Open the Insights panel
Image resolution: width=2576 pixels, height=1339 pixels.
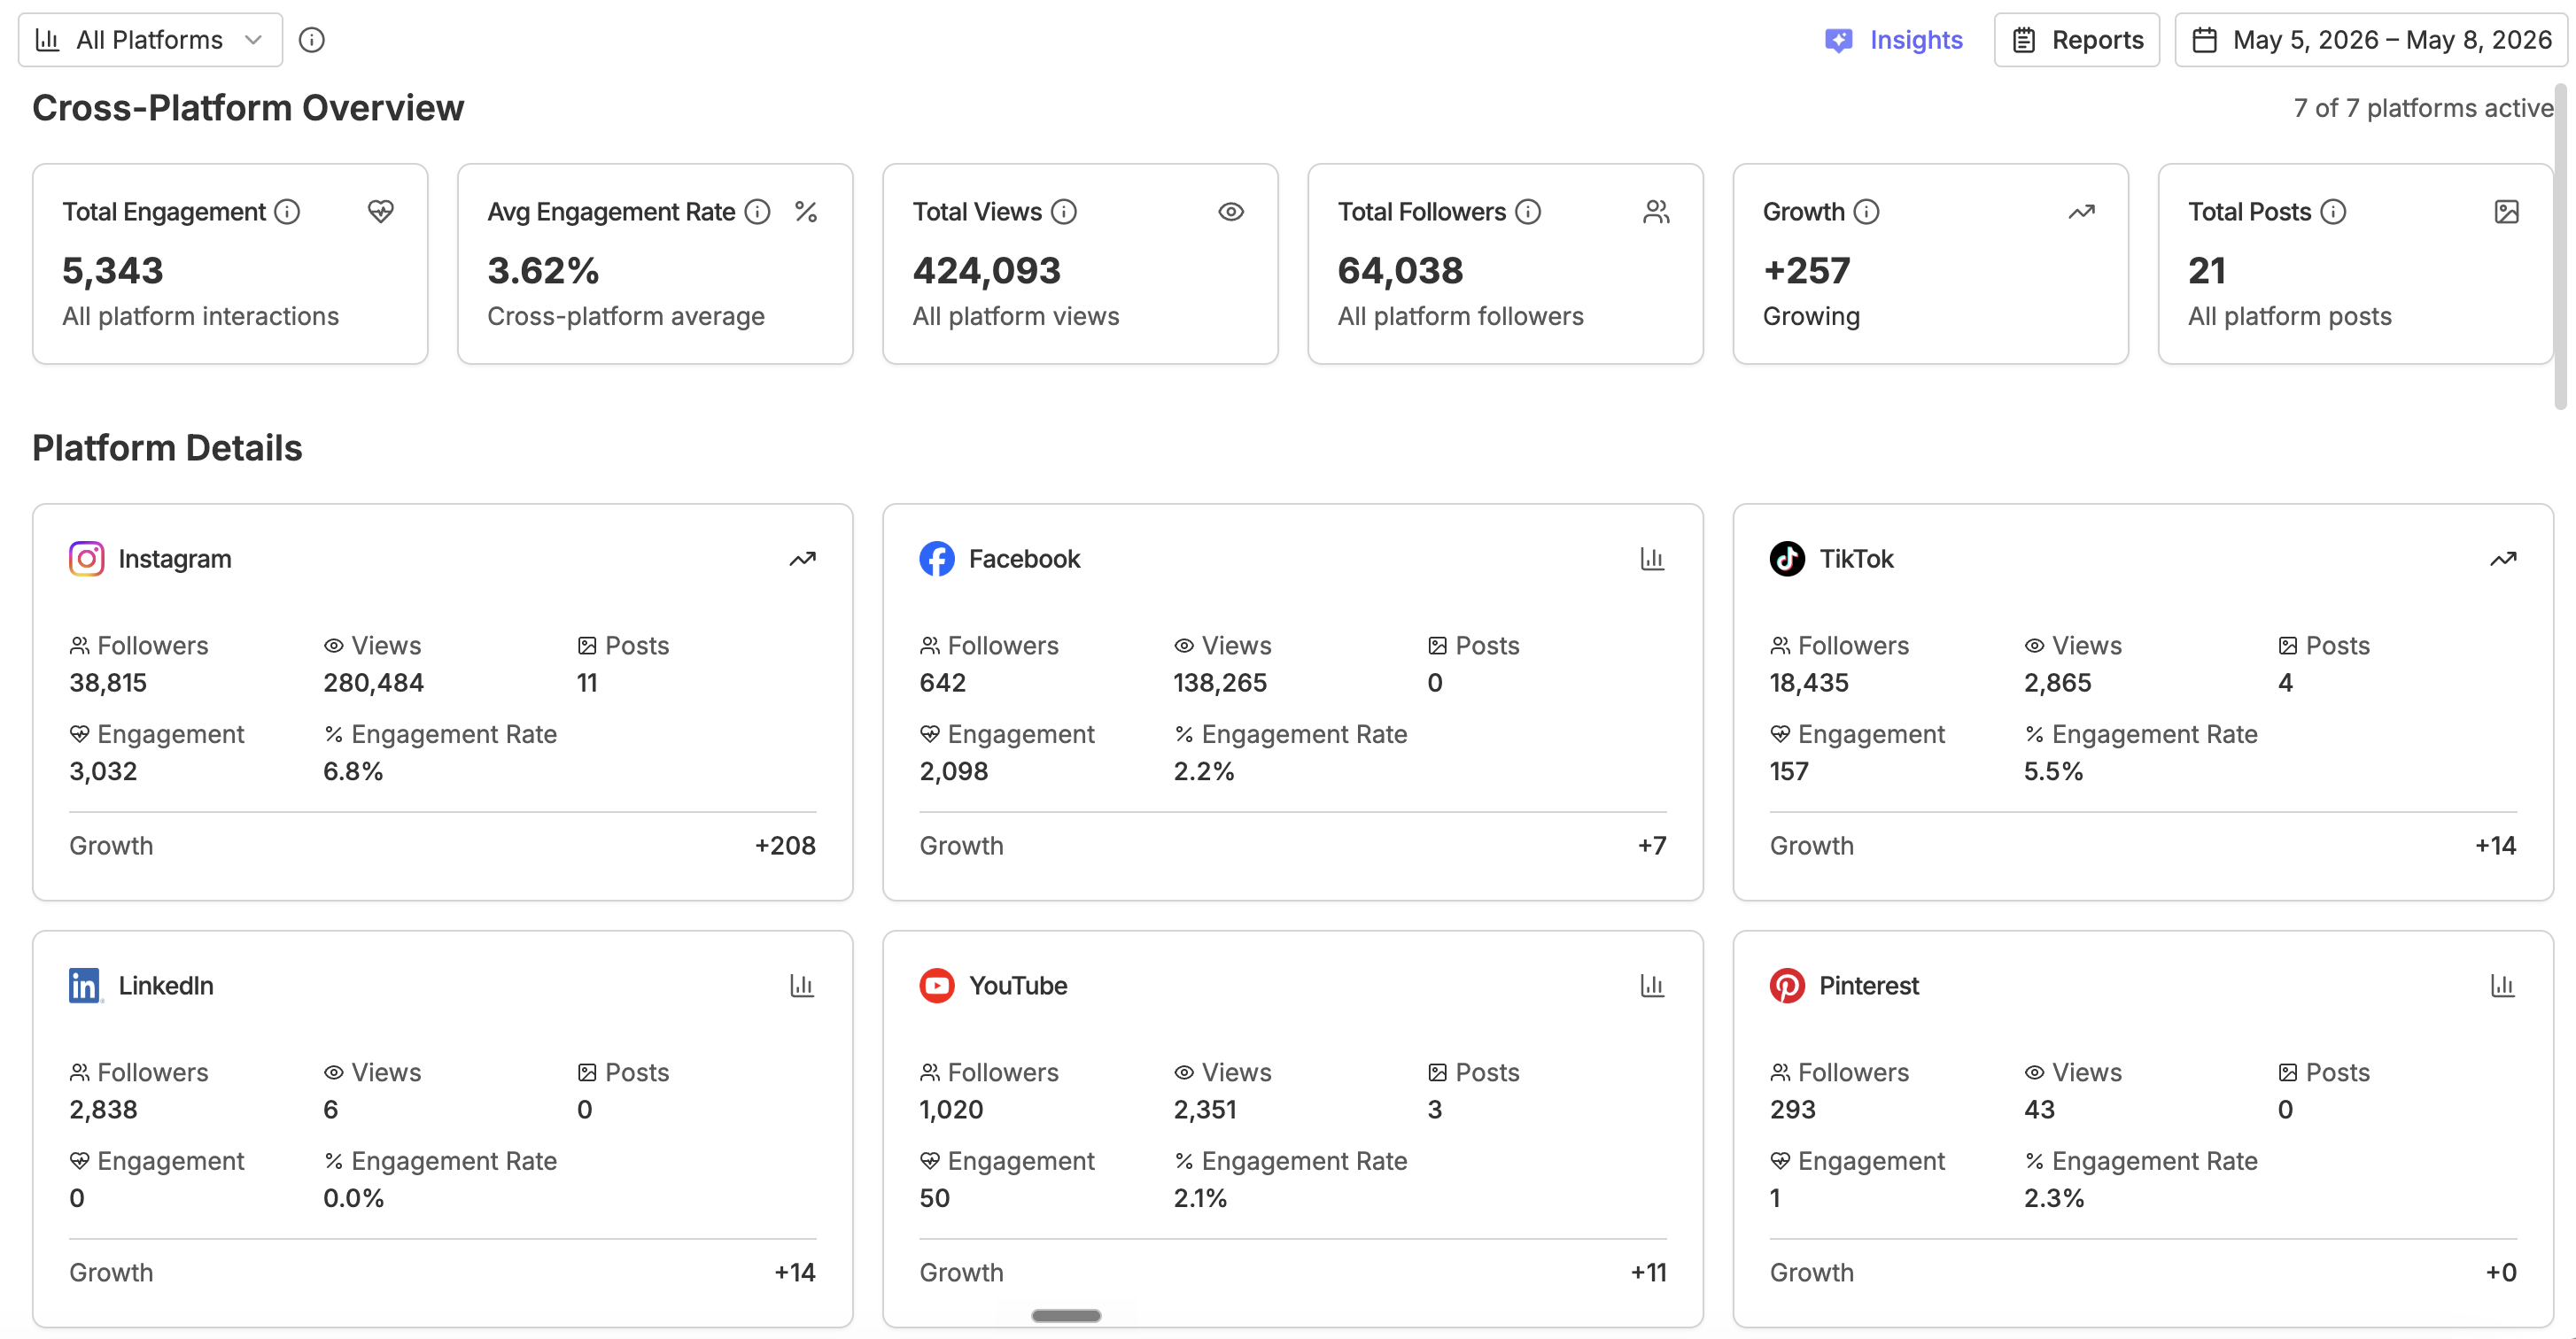pos(1894,40)
